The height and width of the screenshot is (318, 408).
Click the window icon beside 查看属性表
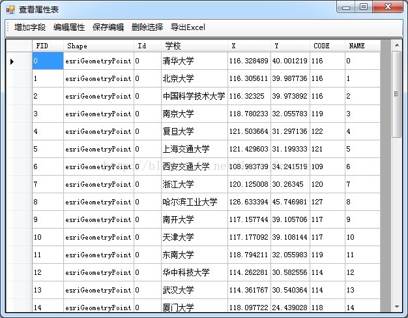[10, 10]
